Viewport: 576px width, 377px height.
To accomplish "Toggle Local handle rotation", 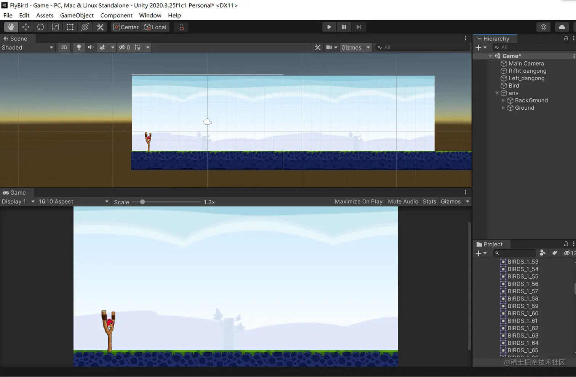I will [155, 27].
